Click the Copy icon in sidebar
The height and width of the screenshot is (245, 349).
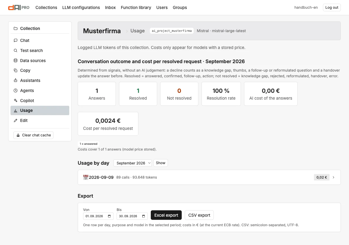pyautogui.click(x=16, y=71)
